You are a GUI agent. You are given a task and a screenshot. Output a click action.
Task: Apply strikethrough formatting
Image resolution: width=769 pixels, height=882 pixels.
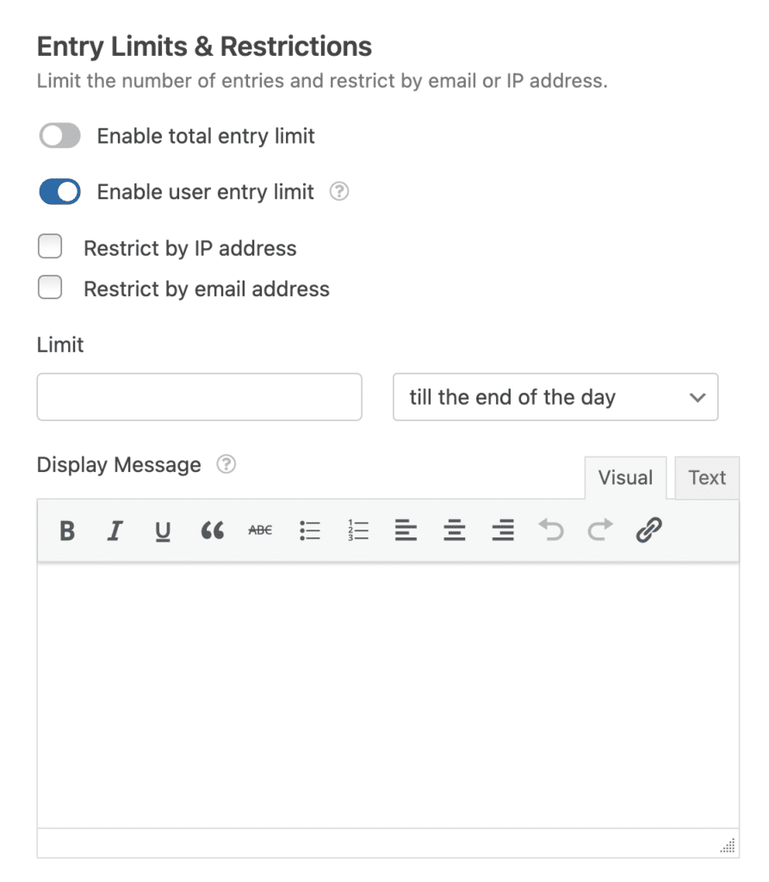click(x=259, y=531)
